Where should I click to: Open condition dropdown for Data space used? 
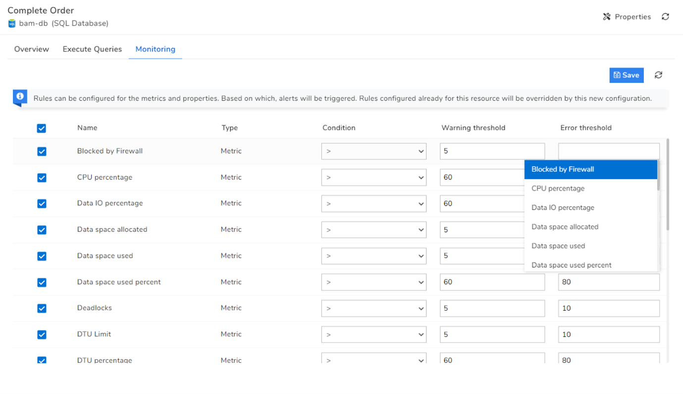click(x=374, y=256)
